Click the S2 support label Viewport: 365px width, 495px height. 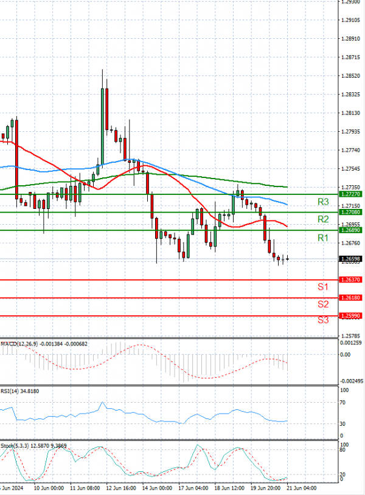coord(323,304)
